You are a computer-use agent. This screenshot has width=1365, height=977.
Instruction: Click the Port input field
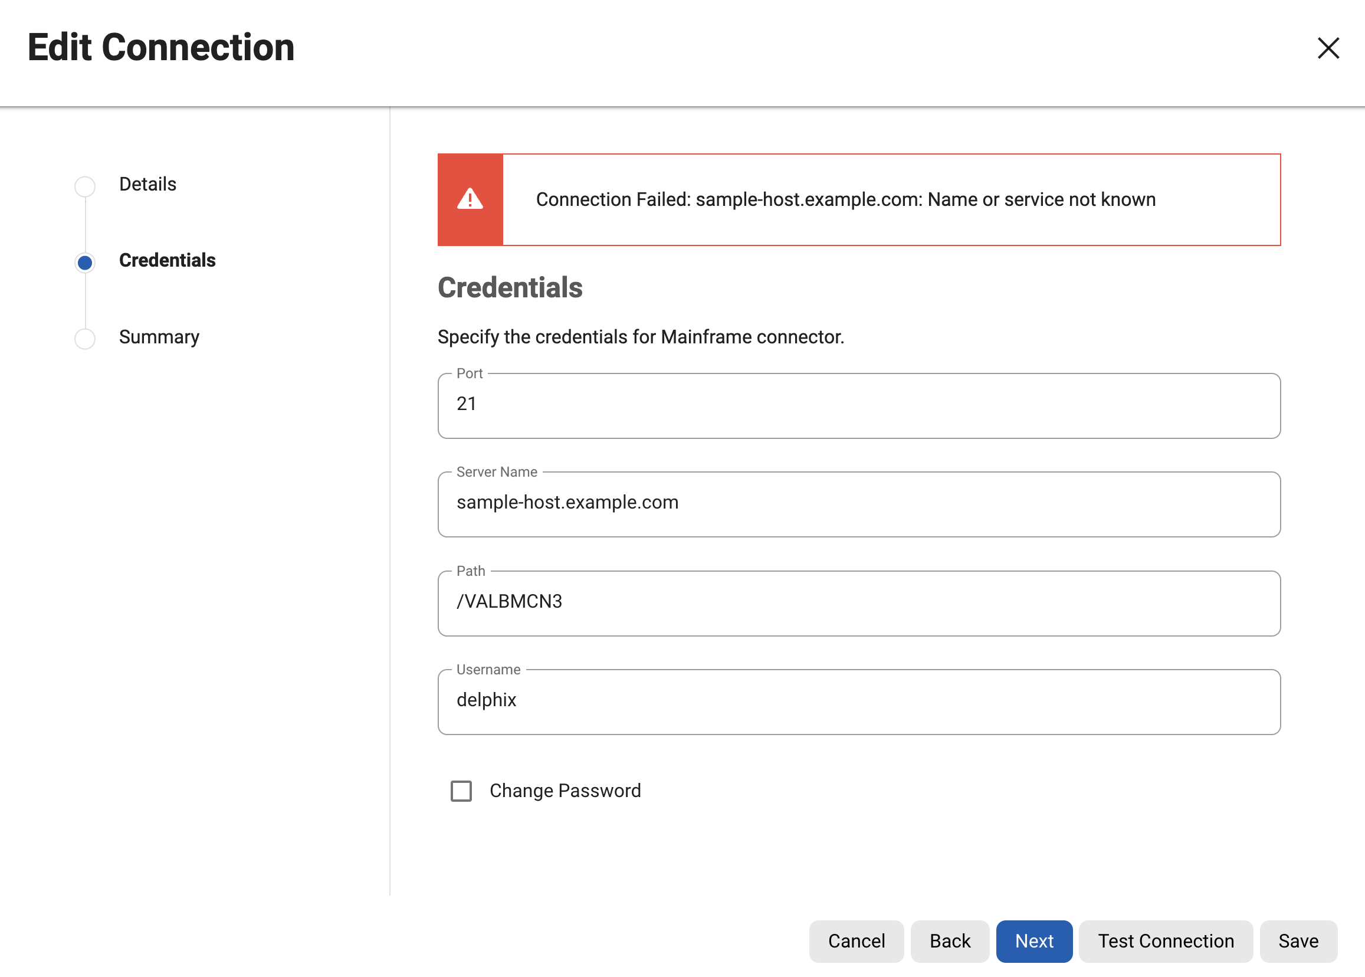(x=858, y=405)
